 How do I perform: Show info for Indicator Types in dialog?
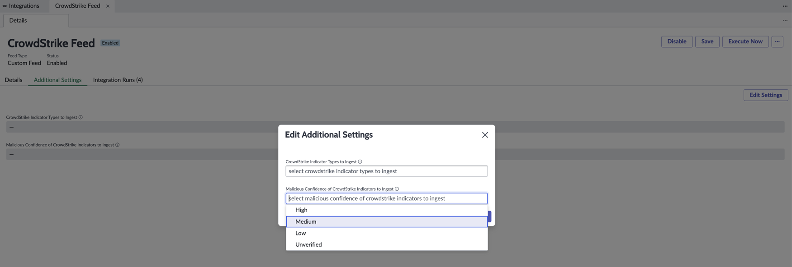(x=360, y=161)
